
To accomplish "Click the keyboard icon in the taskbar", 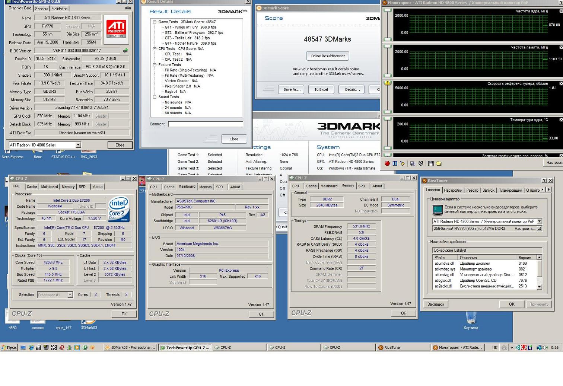I will 504,348.
